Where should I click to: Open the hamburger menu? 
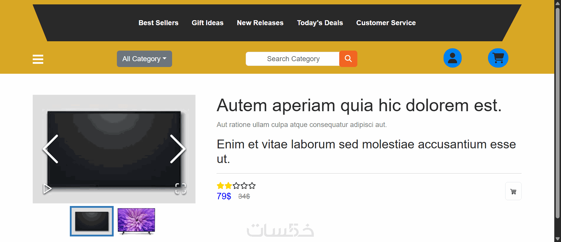tap(38, 59)
